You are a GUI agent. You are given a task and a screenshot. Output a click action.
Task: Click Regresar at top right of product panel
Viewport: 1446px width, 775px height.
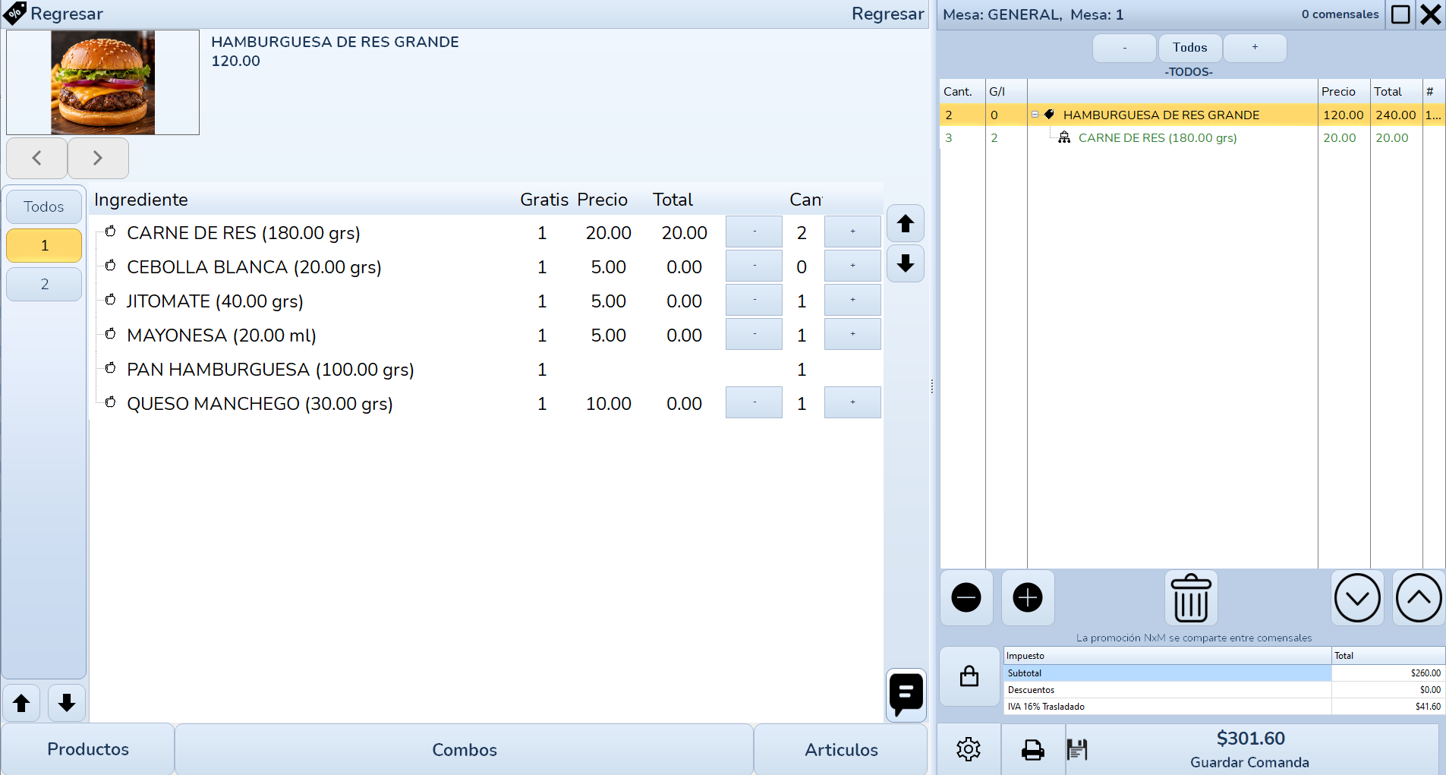coord(887,14)
